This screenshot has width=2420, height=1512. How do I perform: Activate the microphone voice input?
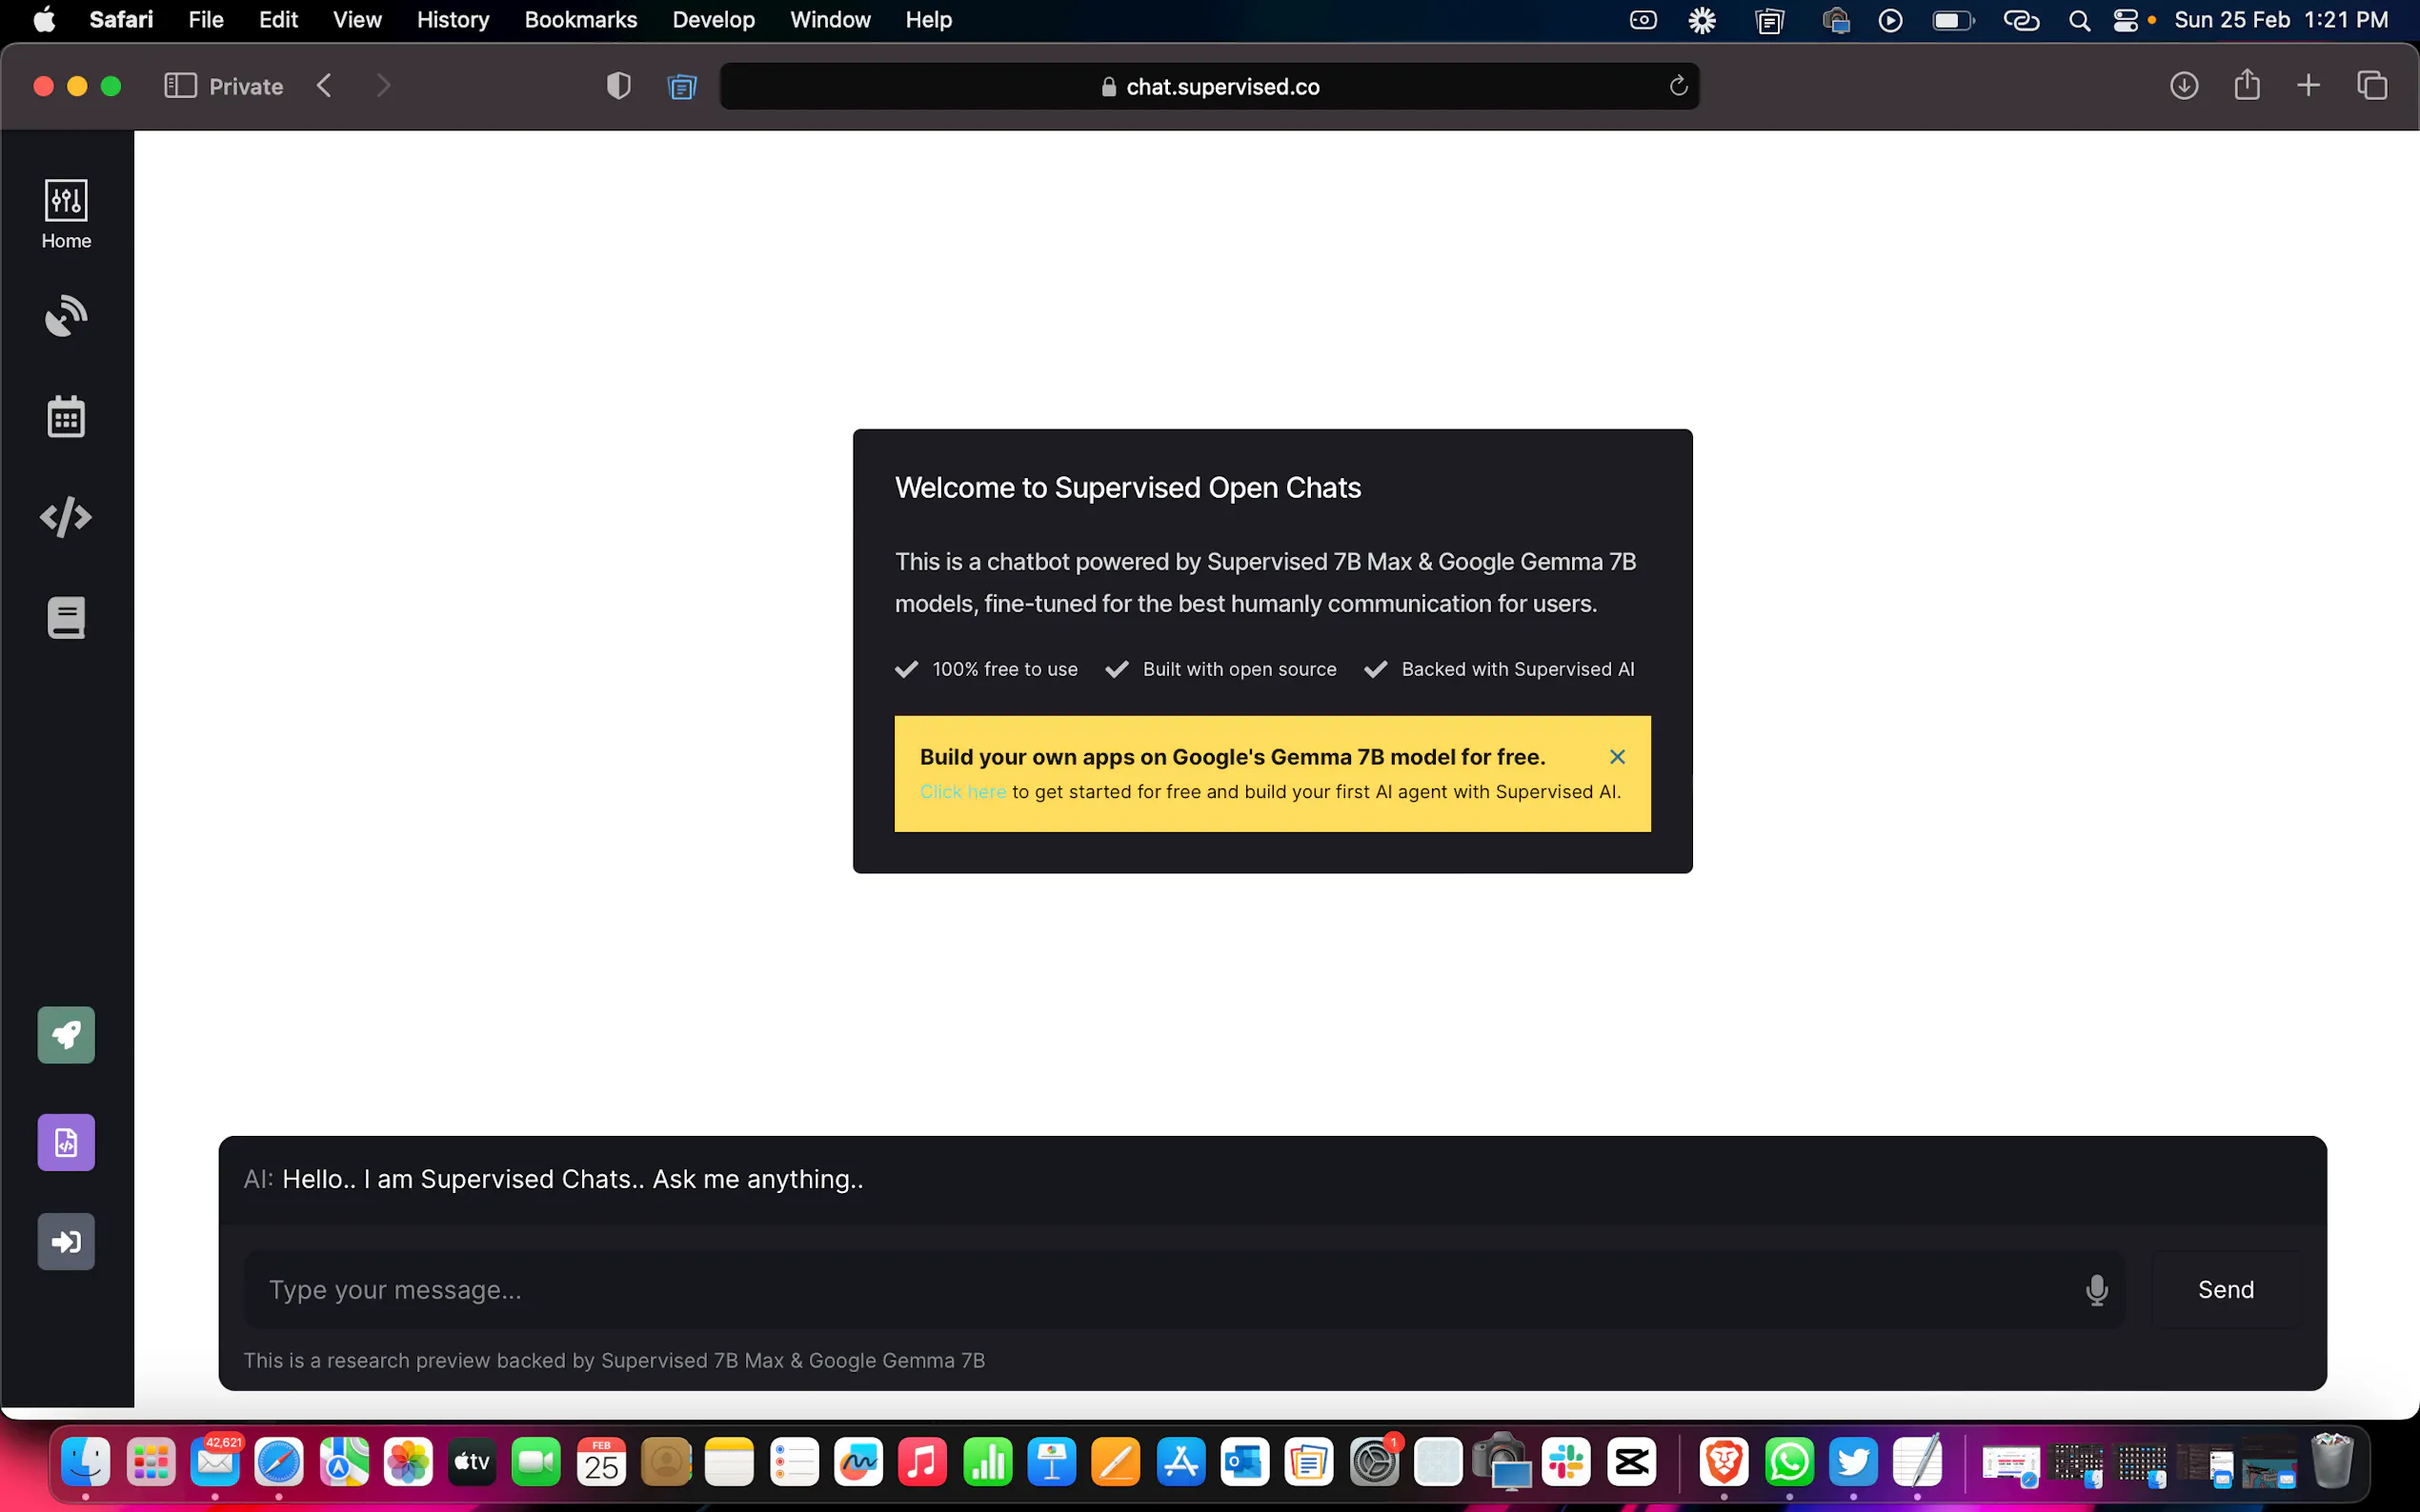pyautogui.click(x=2096, y=1290)
